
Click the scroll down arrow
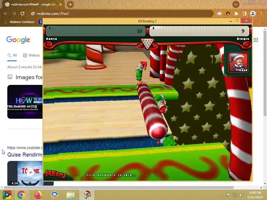[265, 184]
